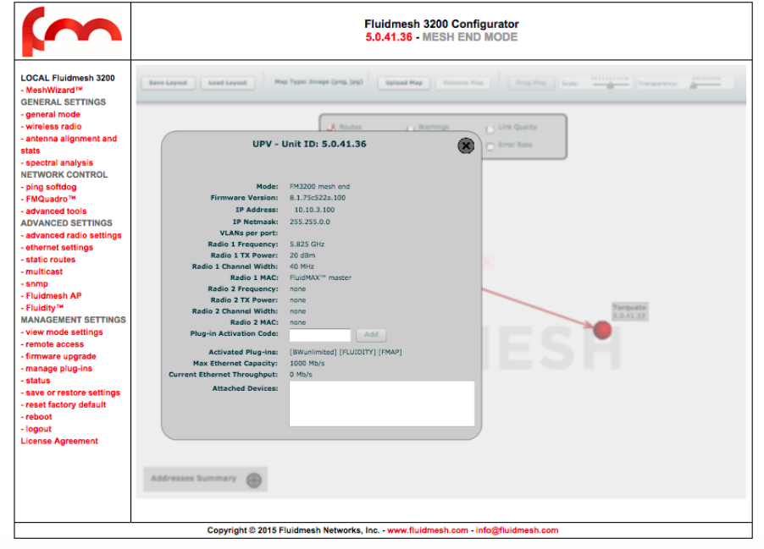Visit www.fluidmesh.com footer link
The width and height of the screenshot is (764, 549).
tap(427, 530)
